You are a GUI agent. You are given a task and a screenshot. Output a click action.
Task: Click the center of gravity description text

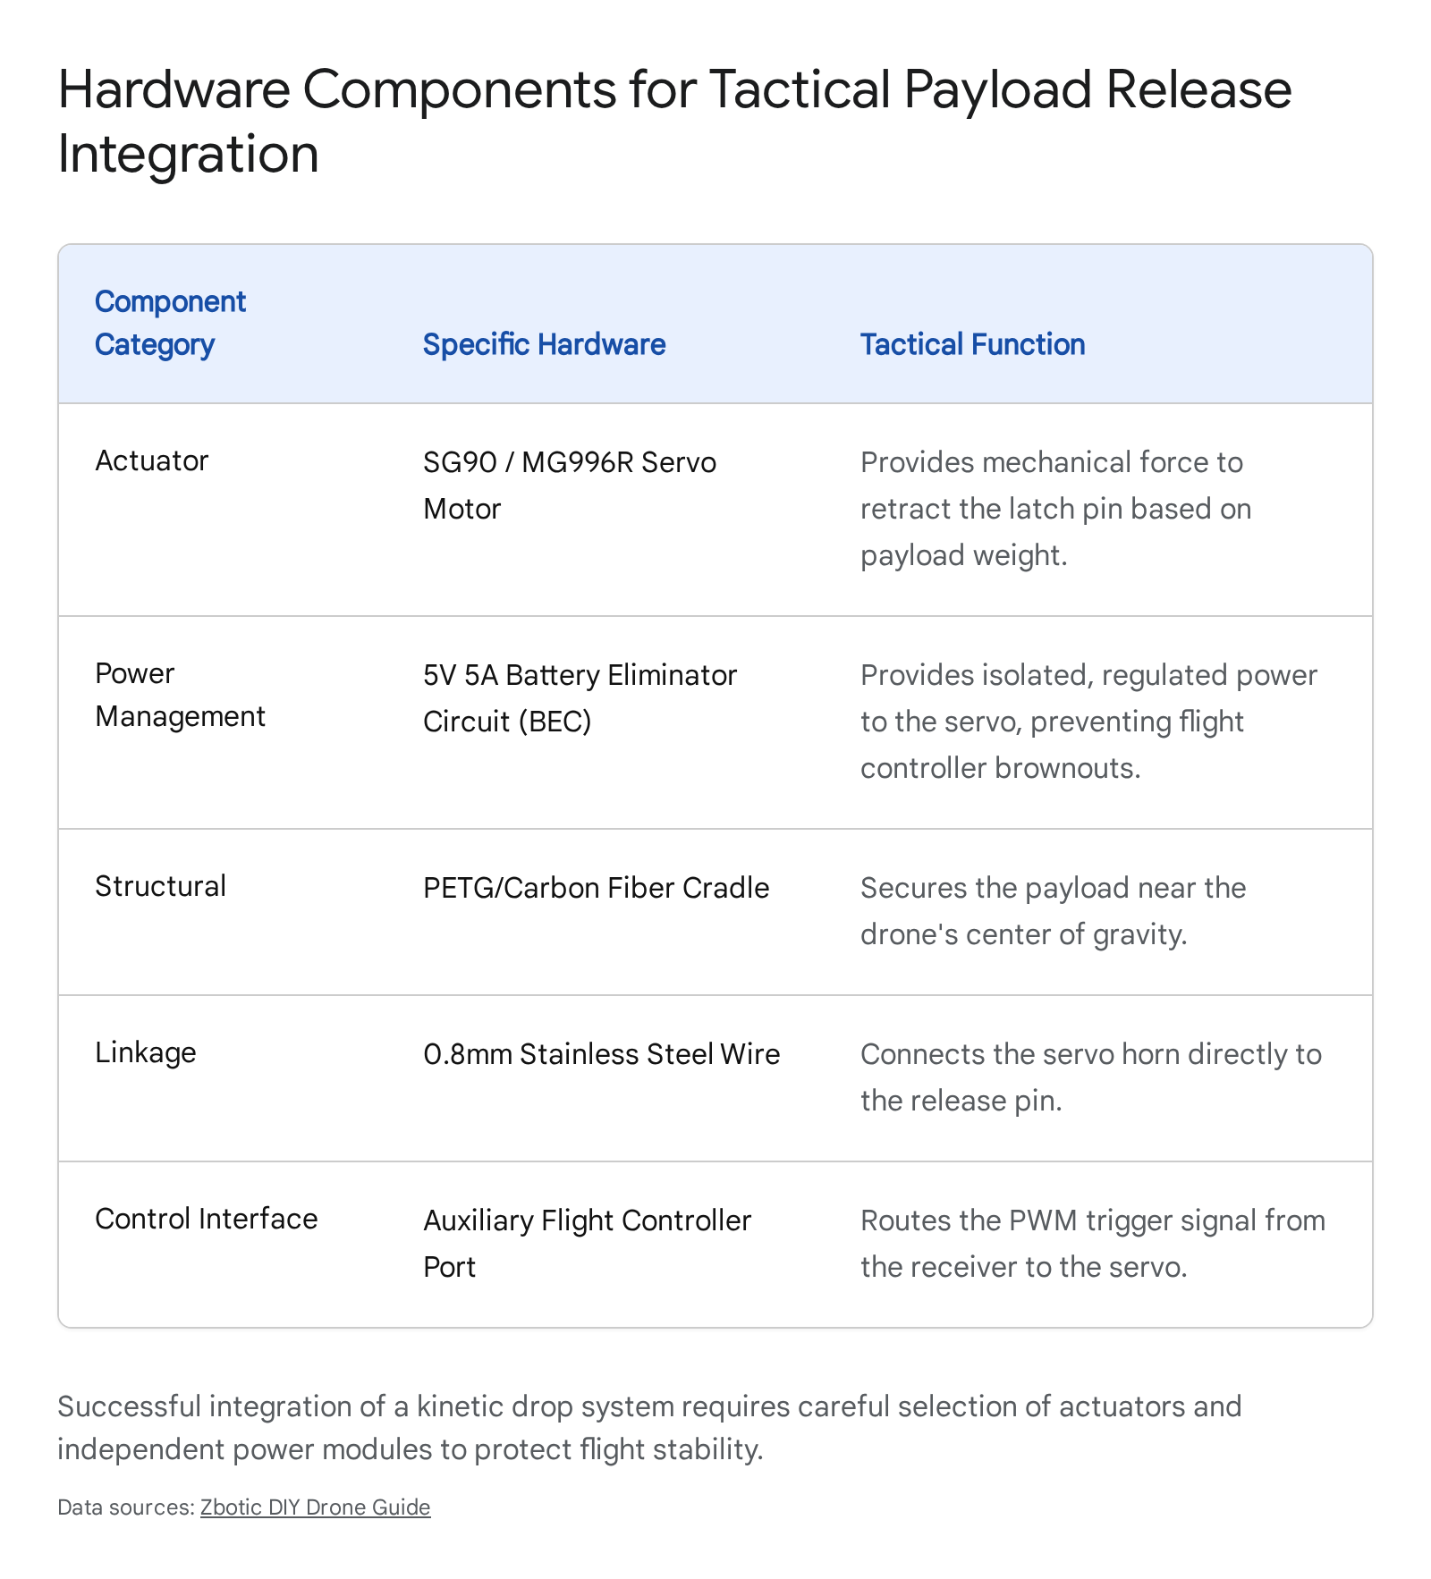[1053, 911]
